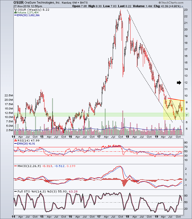Click the 80 level label on stochastic axis
This screenshot has height=219, width=192.
coord(186,196)
